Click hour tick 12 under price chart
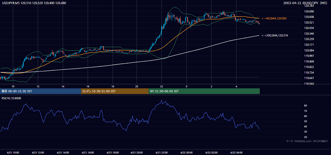Image resolution: width=331 pixels, height=155 pixels. [x=38, y=86]
